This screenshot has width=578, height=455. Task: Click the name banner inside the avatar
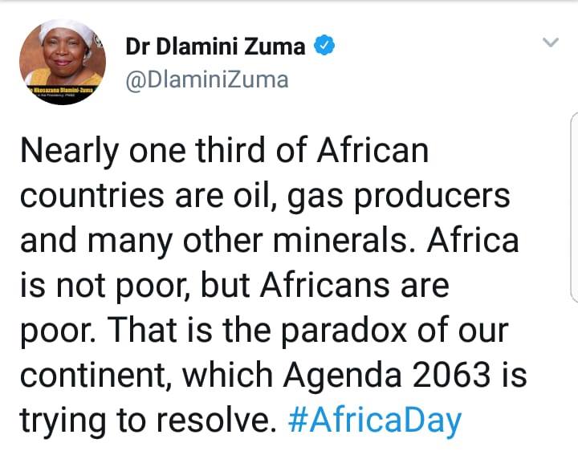click(63, 91)
